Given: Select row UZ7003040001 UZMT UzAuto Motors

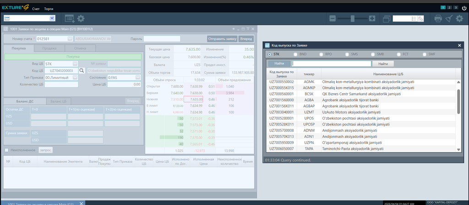Looking at the screenshot, I should pyautogui.click(x=361, y=112).
